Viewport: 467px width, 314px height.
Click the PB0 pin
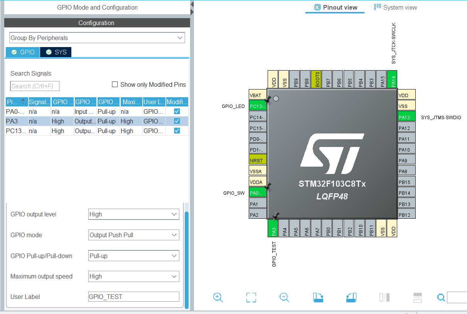click(x=327, y=228)
